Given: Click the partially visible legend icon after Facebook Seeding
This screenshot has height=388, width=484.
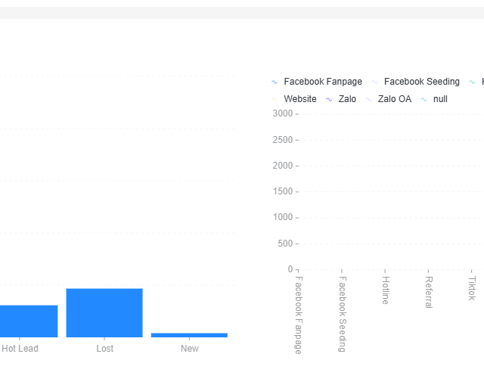Looking at the screenshot, I should click(x=472, y=82).
